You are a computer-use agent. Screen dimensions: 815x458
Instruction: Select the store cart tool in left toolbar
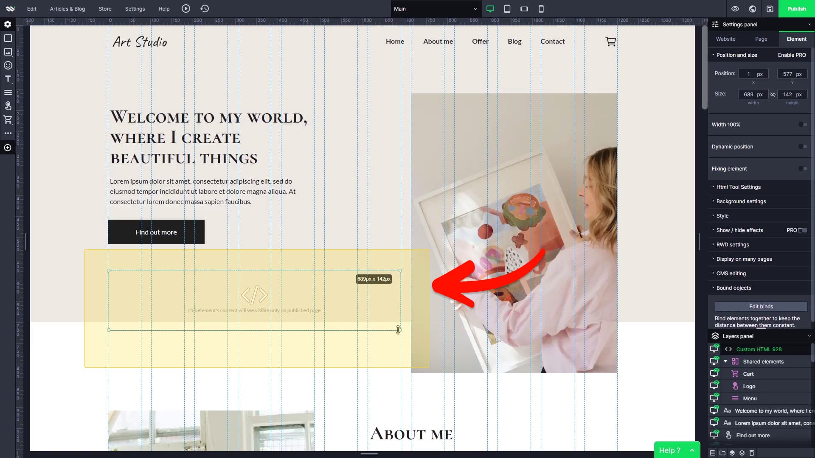pyautogui.click(x=8, y=120)
